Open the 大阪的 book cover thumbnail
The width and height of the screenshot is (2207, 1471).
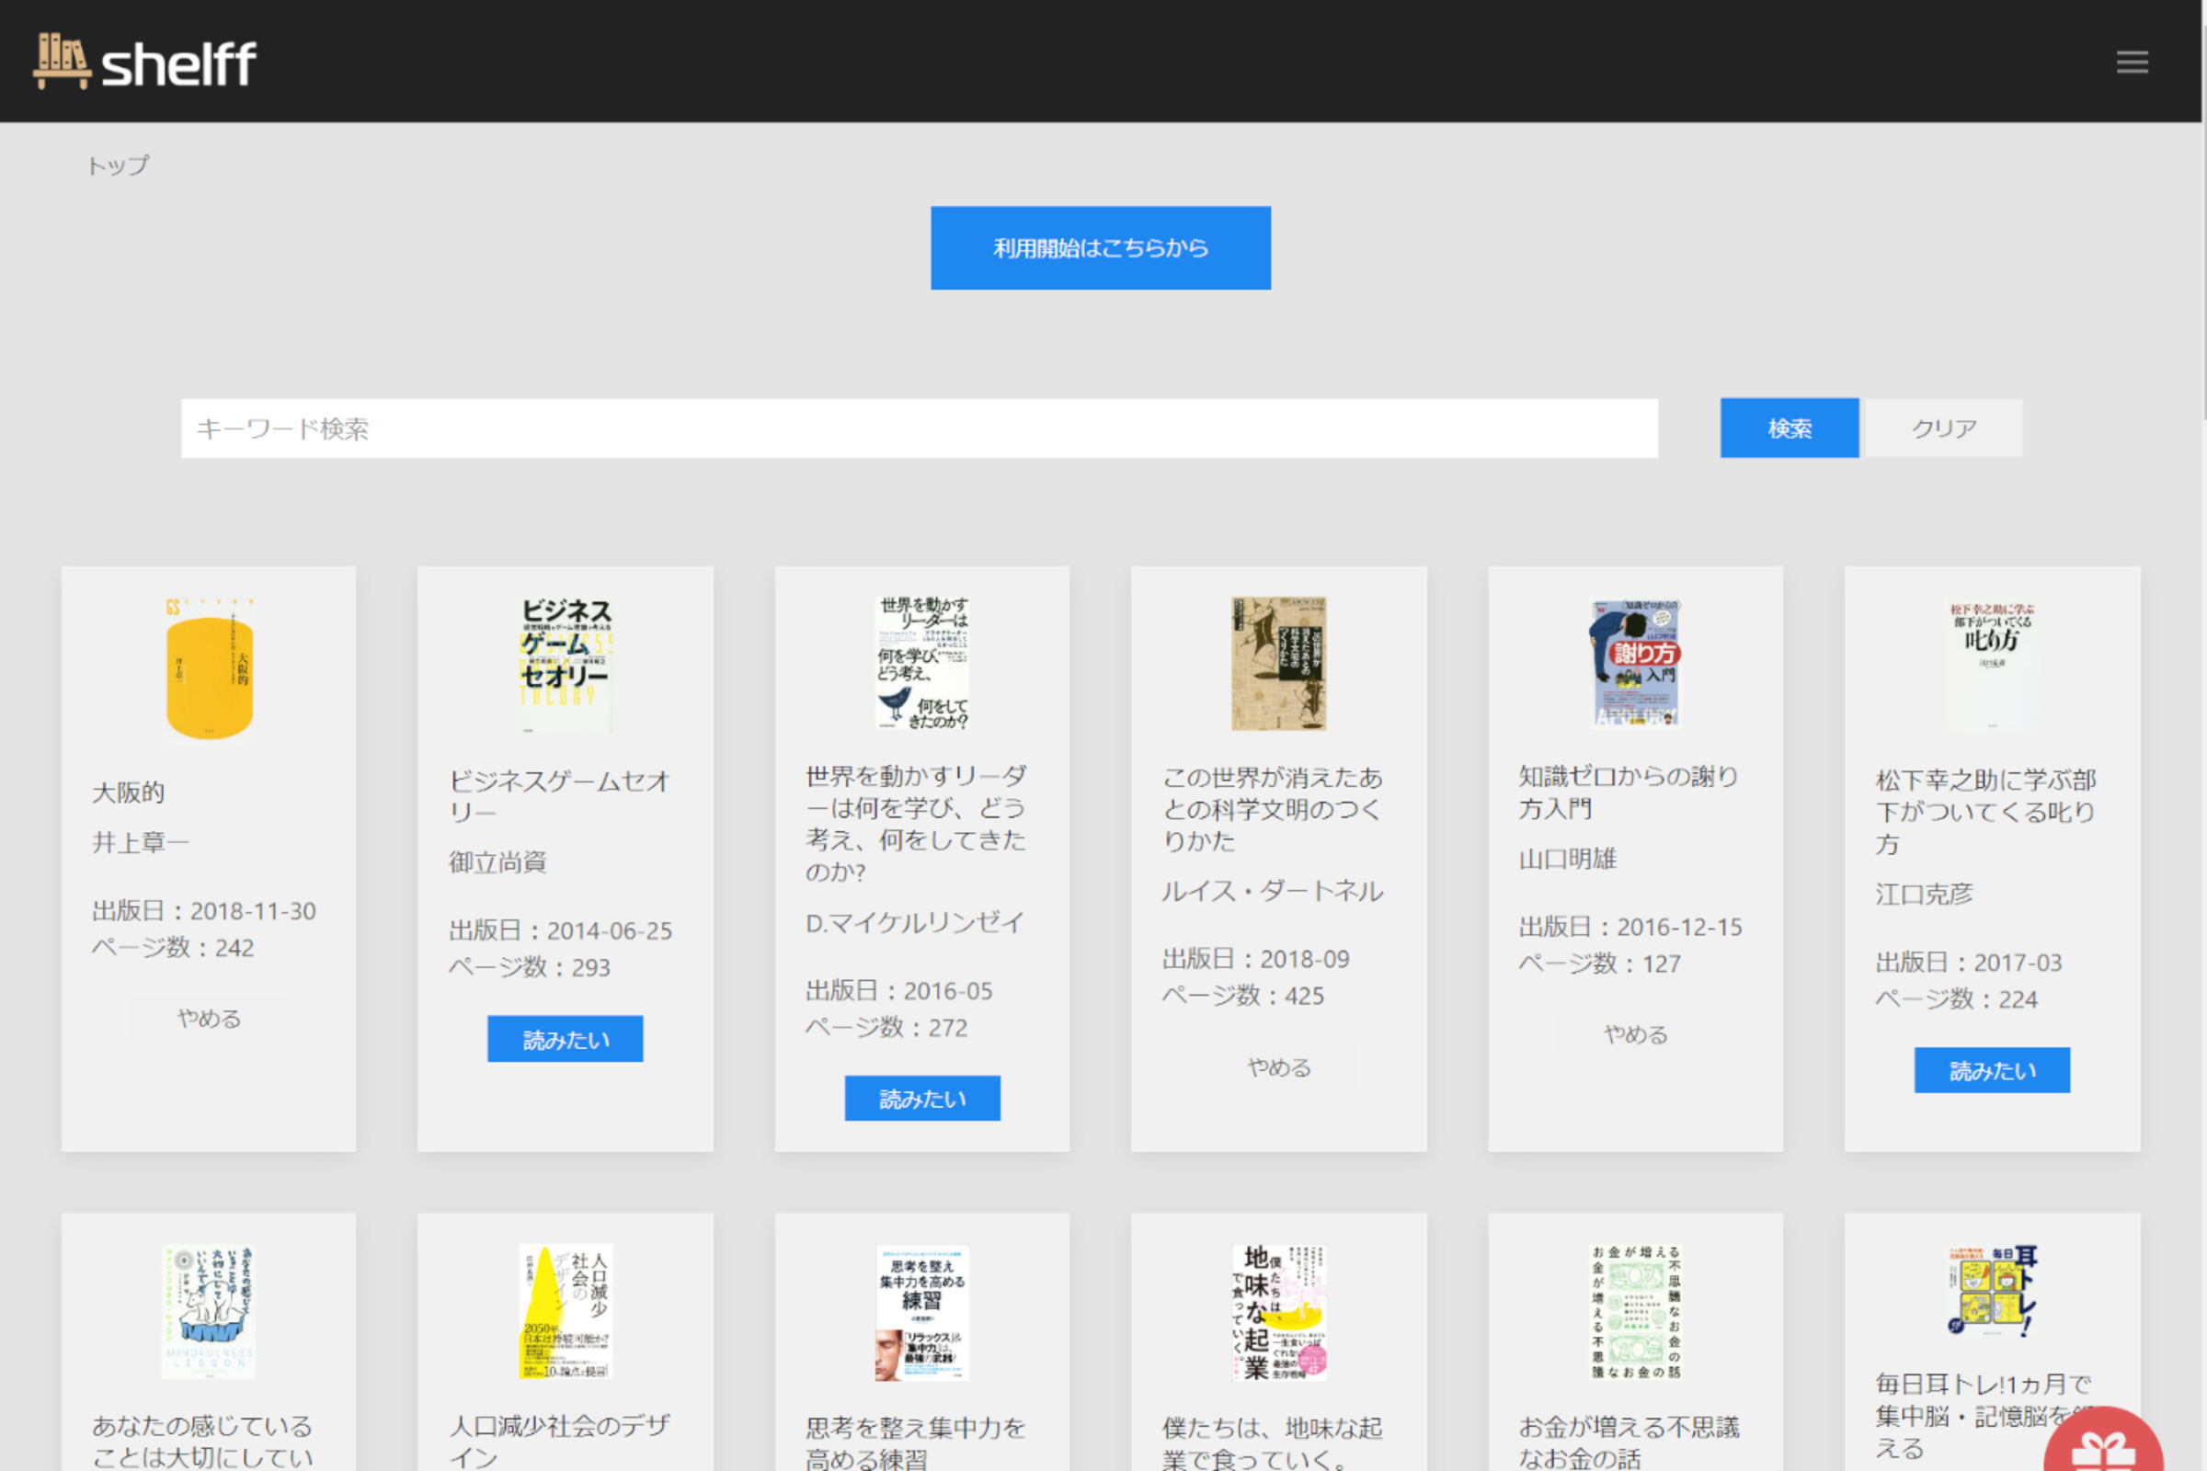[210, 669]
